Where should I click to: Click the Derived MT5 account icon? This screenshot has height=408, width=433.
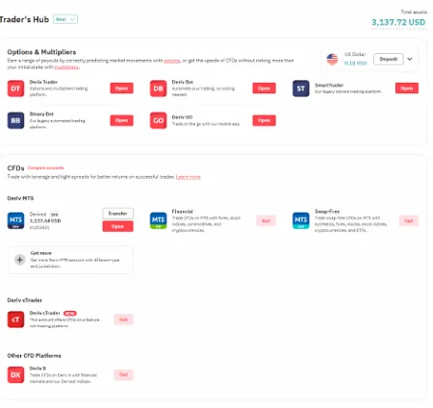click(15, 220)
